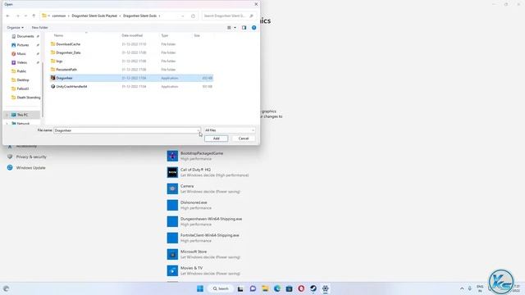Expand the This PC tree node

[7, 115]
